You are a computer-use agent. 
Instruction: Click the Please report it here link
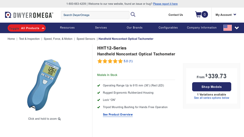click(165, 4)
